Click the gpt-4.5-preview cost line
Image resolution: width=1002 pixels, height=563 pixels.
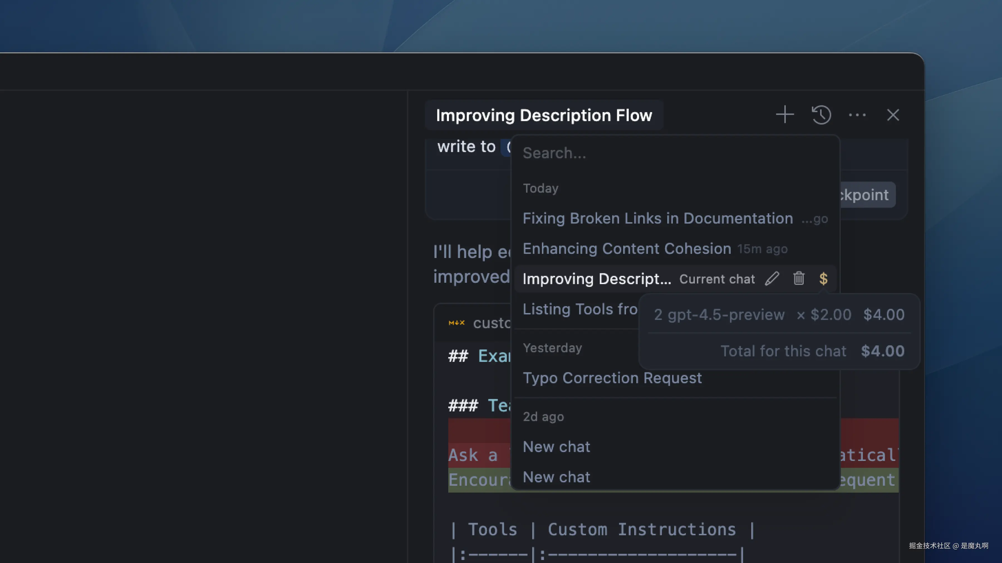tap(779, 314)
